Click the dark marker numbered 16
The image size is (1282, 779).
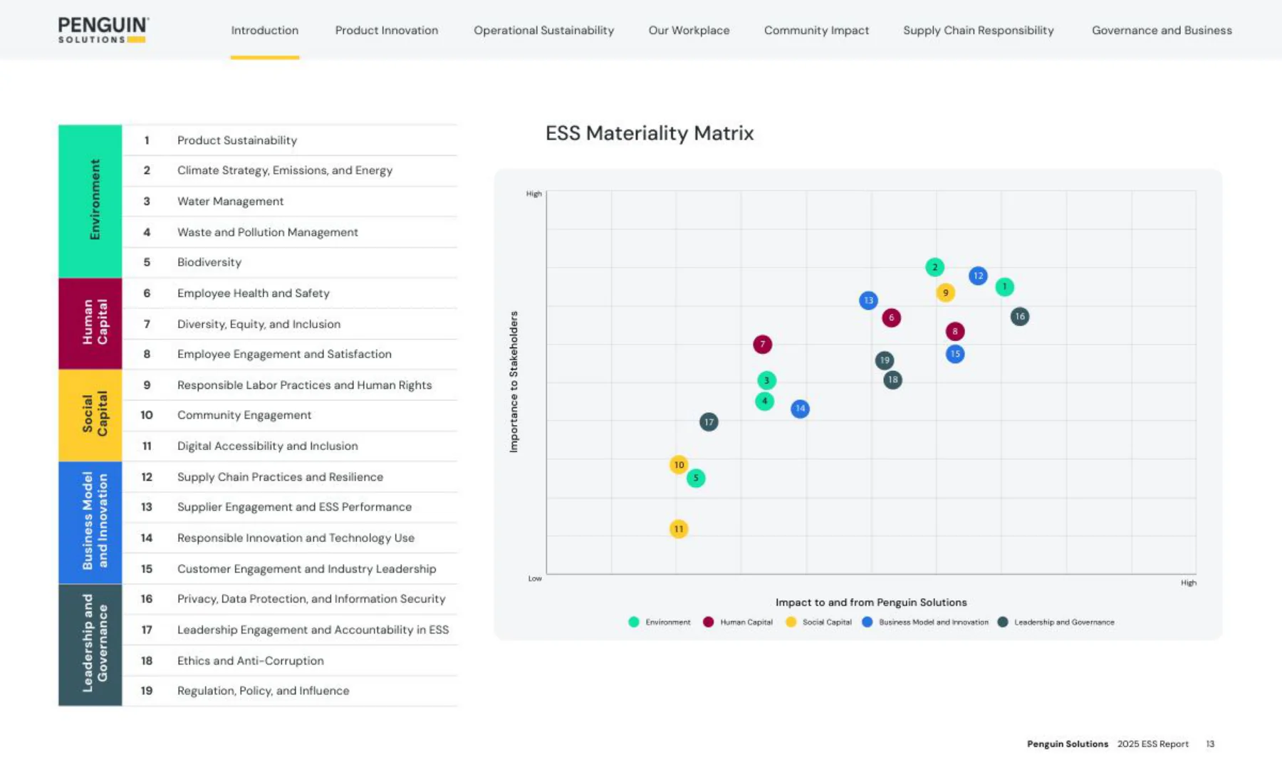1020,317
